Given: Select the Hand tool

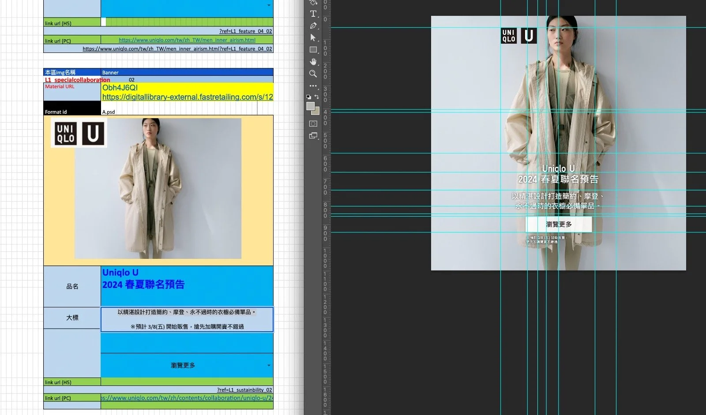Looking at the screenshot, I should 313,61.
